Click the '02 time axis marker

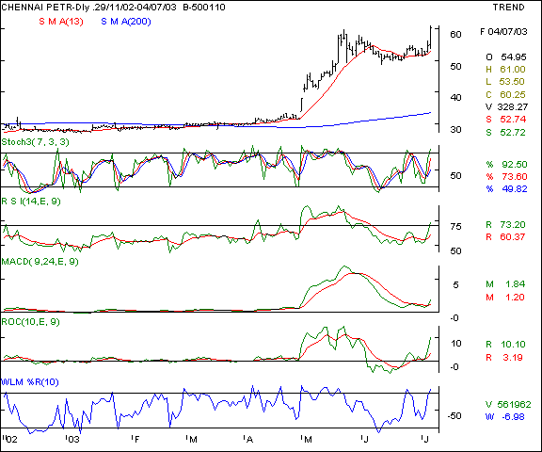[x=10, y=440]
